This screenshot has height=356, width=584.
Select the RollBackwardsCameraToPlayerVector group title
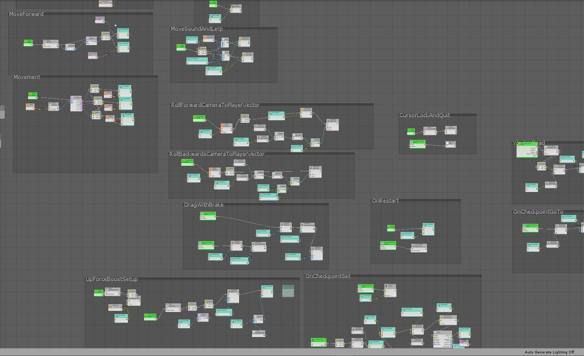217,154
